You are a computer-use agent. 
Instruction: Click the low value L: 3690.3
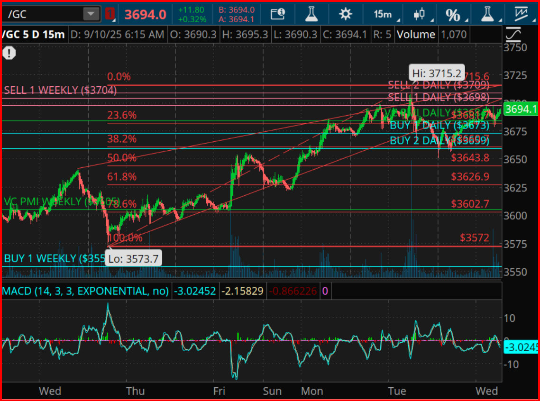(295, 35)
